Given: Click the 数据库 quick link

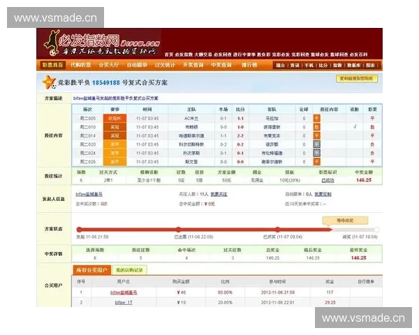Looking at the screenshot, I should click(x=354, y=65).
